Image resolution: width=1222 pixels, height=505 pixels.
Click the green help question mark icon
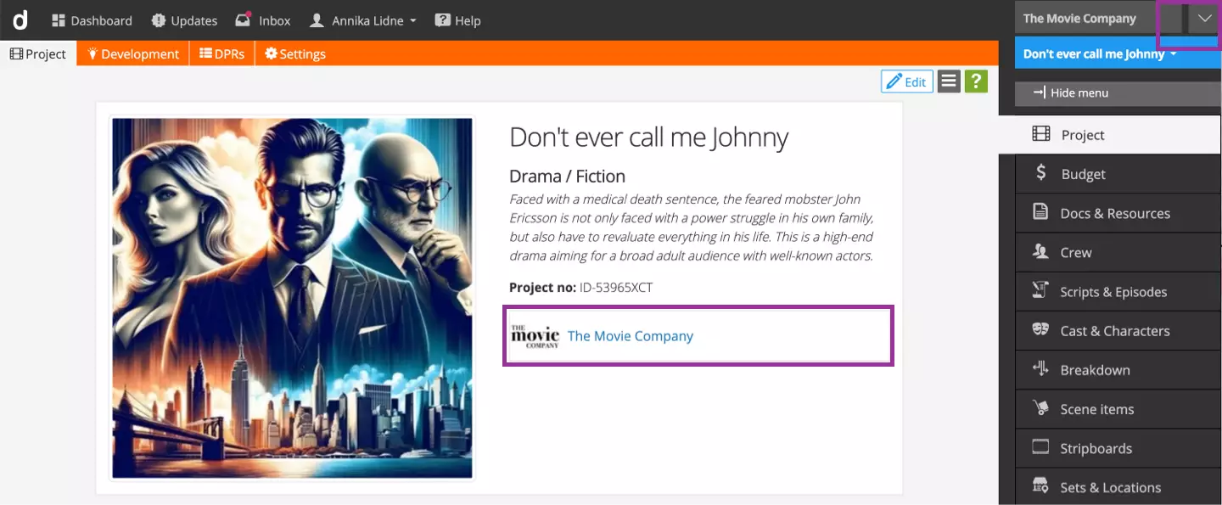tap(976, 81)
